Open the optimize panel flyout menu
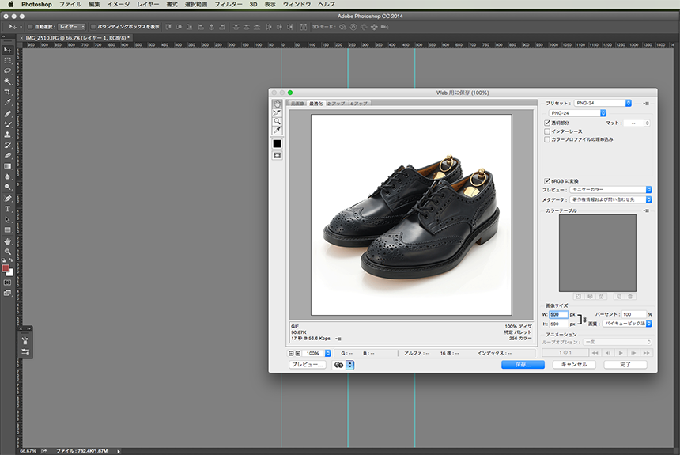 tap(646, 104)
